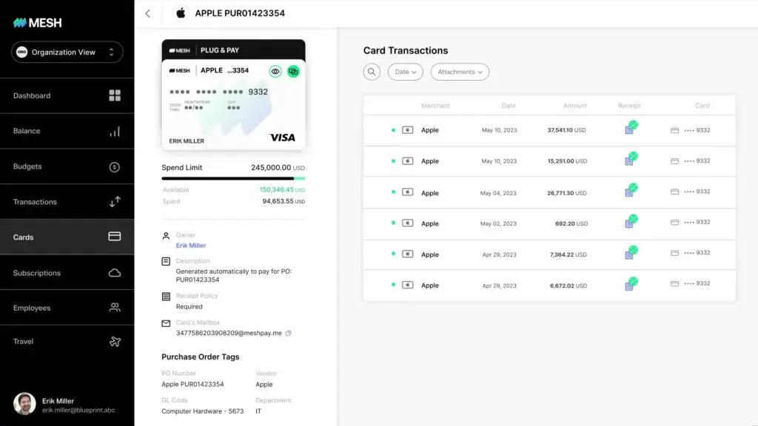The image size is (758, 426).
Task: Open receipt for 26,771.30 USD transaction
Action: coord(631,190)
